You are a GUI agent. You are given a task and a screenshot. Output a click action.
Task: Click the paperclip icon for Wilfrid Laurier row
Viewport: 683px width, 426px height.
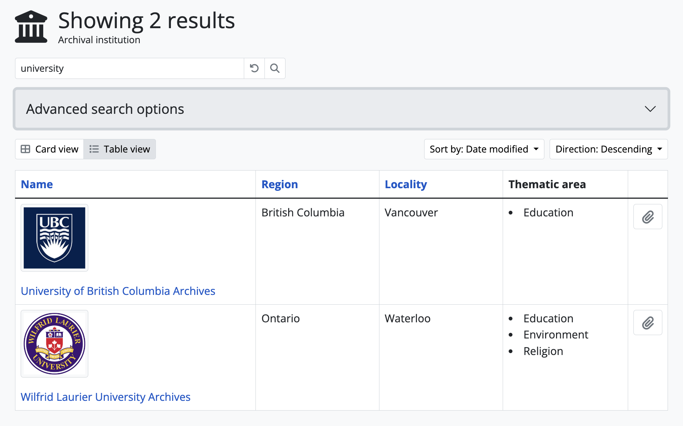(x=647, y=323)
